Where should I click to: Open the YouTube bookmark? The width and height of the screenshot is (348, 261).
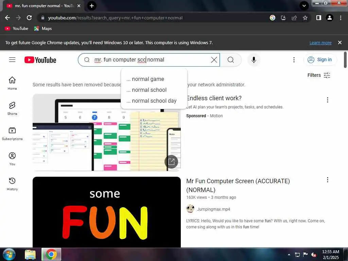coord(17,29)
